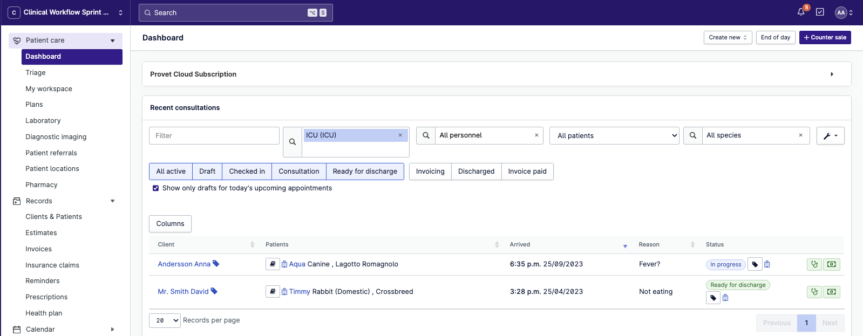
Task: Toggle the Invoice paid status filter
Action: click(x=527, y=172)
